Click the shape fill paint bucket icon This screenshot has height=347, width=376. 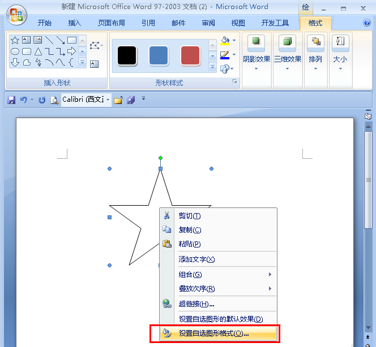point(225,41)
